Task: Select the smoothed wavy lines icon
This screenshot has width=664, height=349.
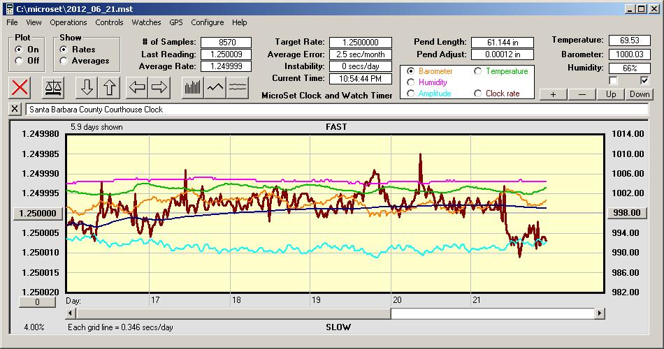Action: click(238, 87)
